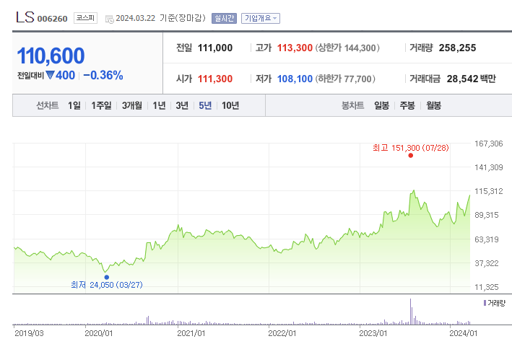The image size is (512, 344).
Task: Select the 5년 line chart tab
Action: click(x=205, y=105)
